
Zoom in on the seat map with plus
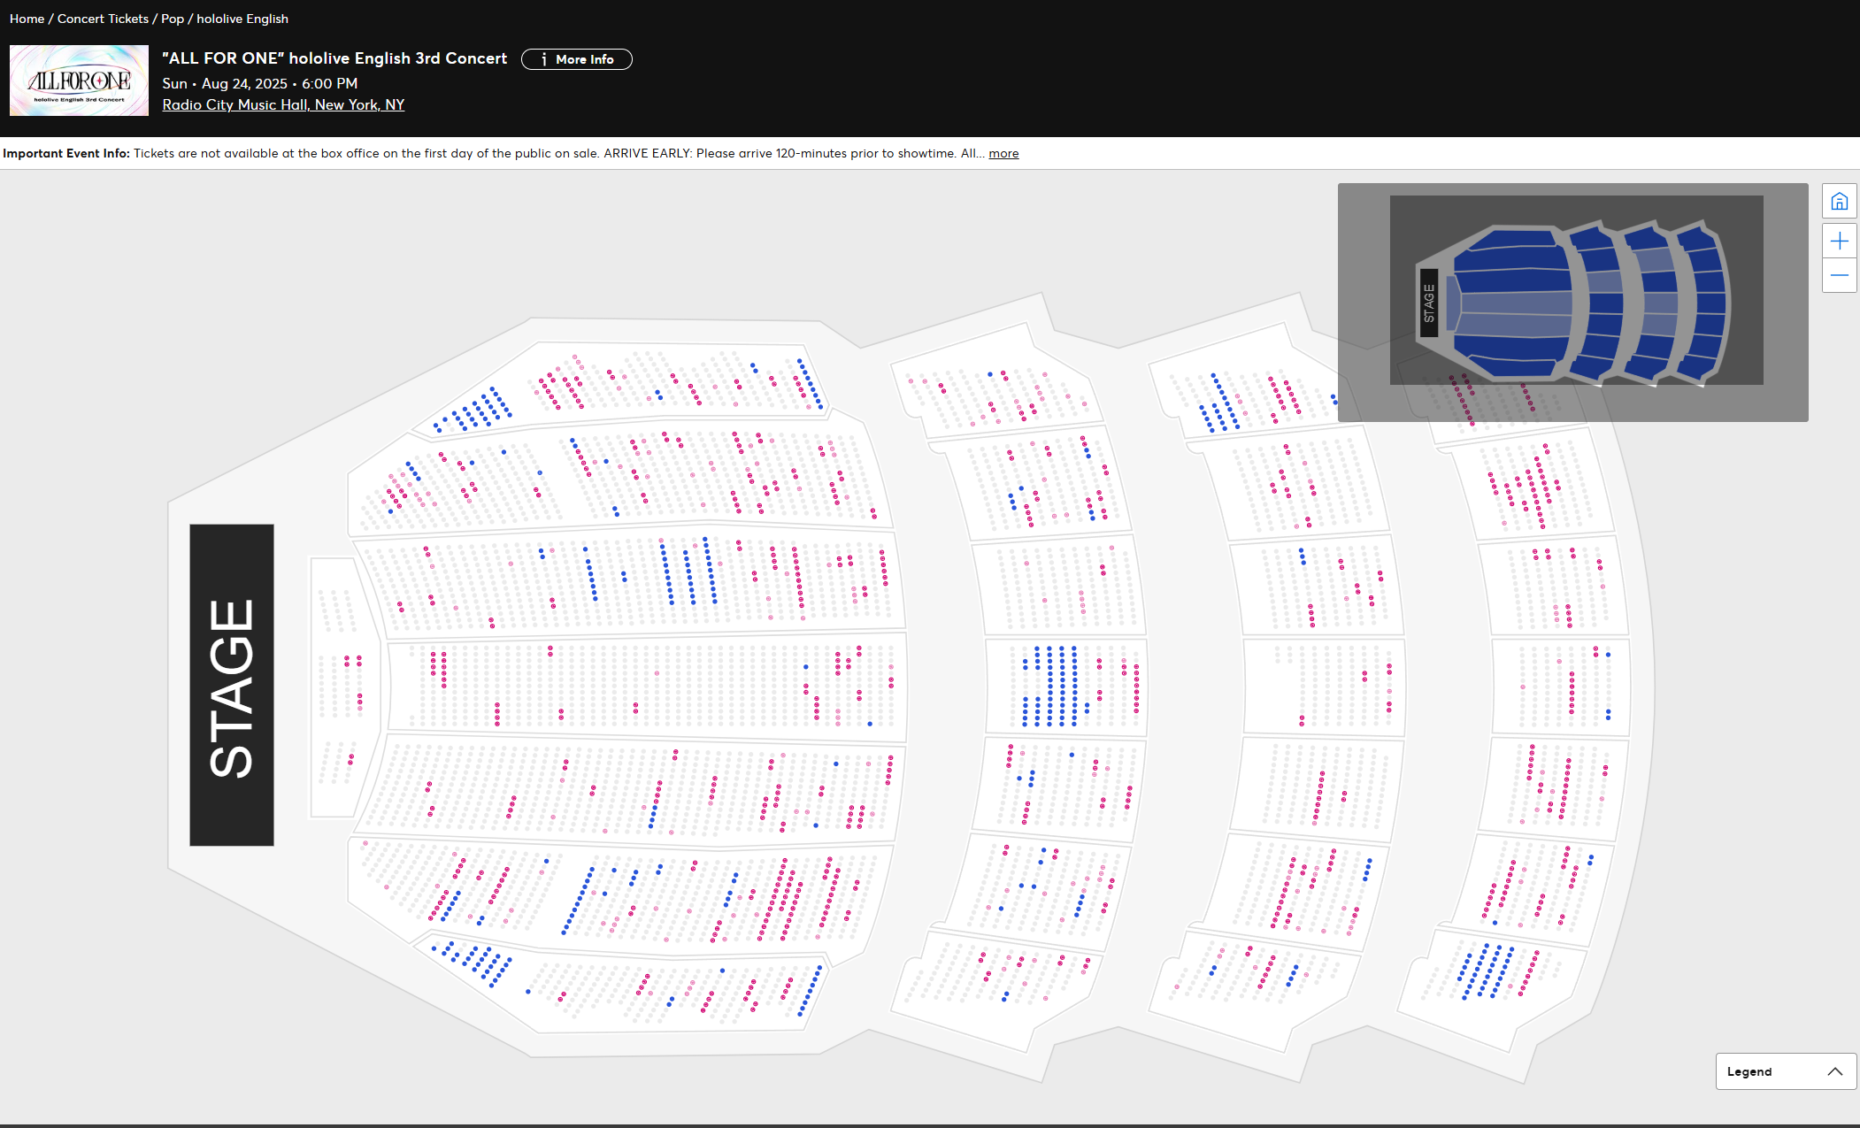(x=1839, y=241)
